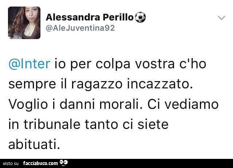Click the word 'sempre' starting the second line
This screenshot has height=168, width=233.
click(x=32, y=85)
